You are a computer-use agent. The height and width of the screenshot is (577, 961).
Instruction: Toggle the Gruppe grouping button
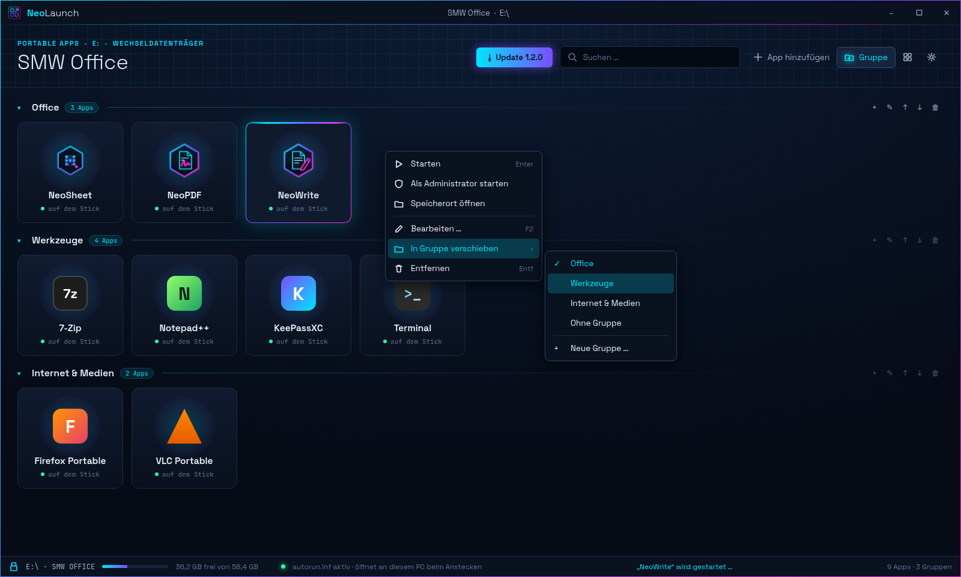point(866,57)
